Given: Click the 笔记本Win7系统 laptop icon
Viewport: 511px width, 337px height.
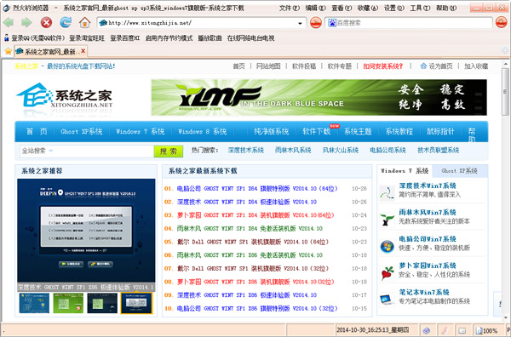Looking at the screenshot, I should pyautogui.click(x=388, y=300).
